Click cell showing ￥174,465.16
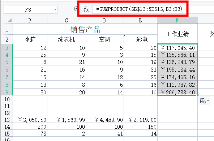The width and height of the screenshot is (214, 141). [177, 77]
